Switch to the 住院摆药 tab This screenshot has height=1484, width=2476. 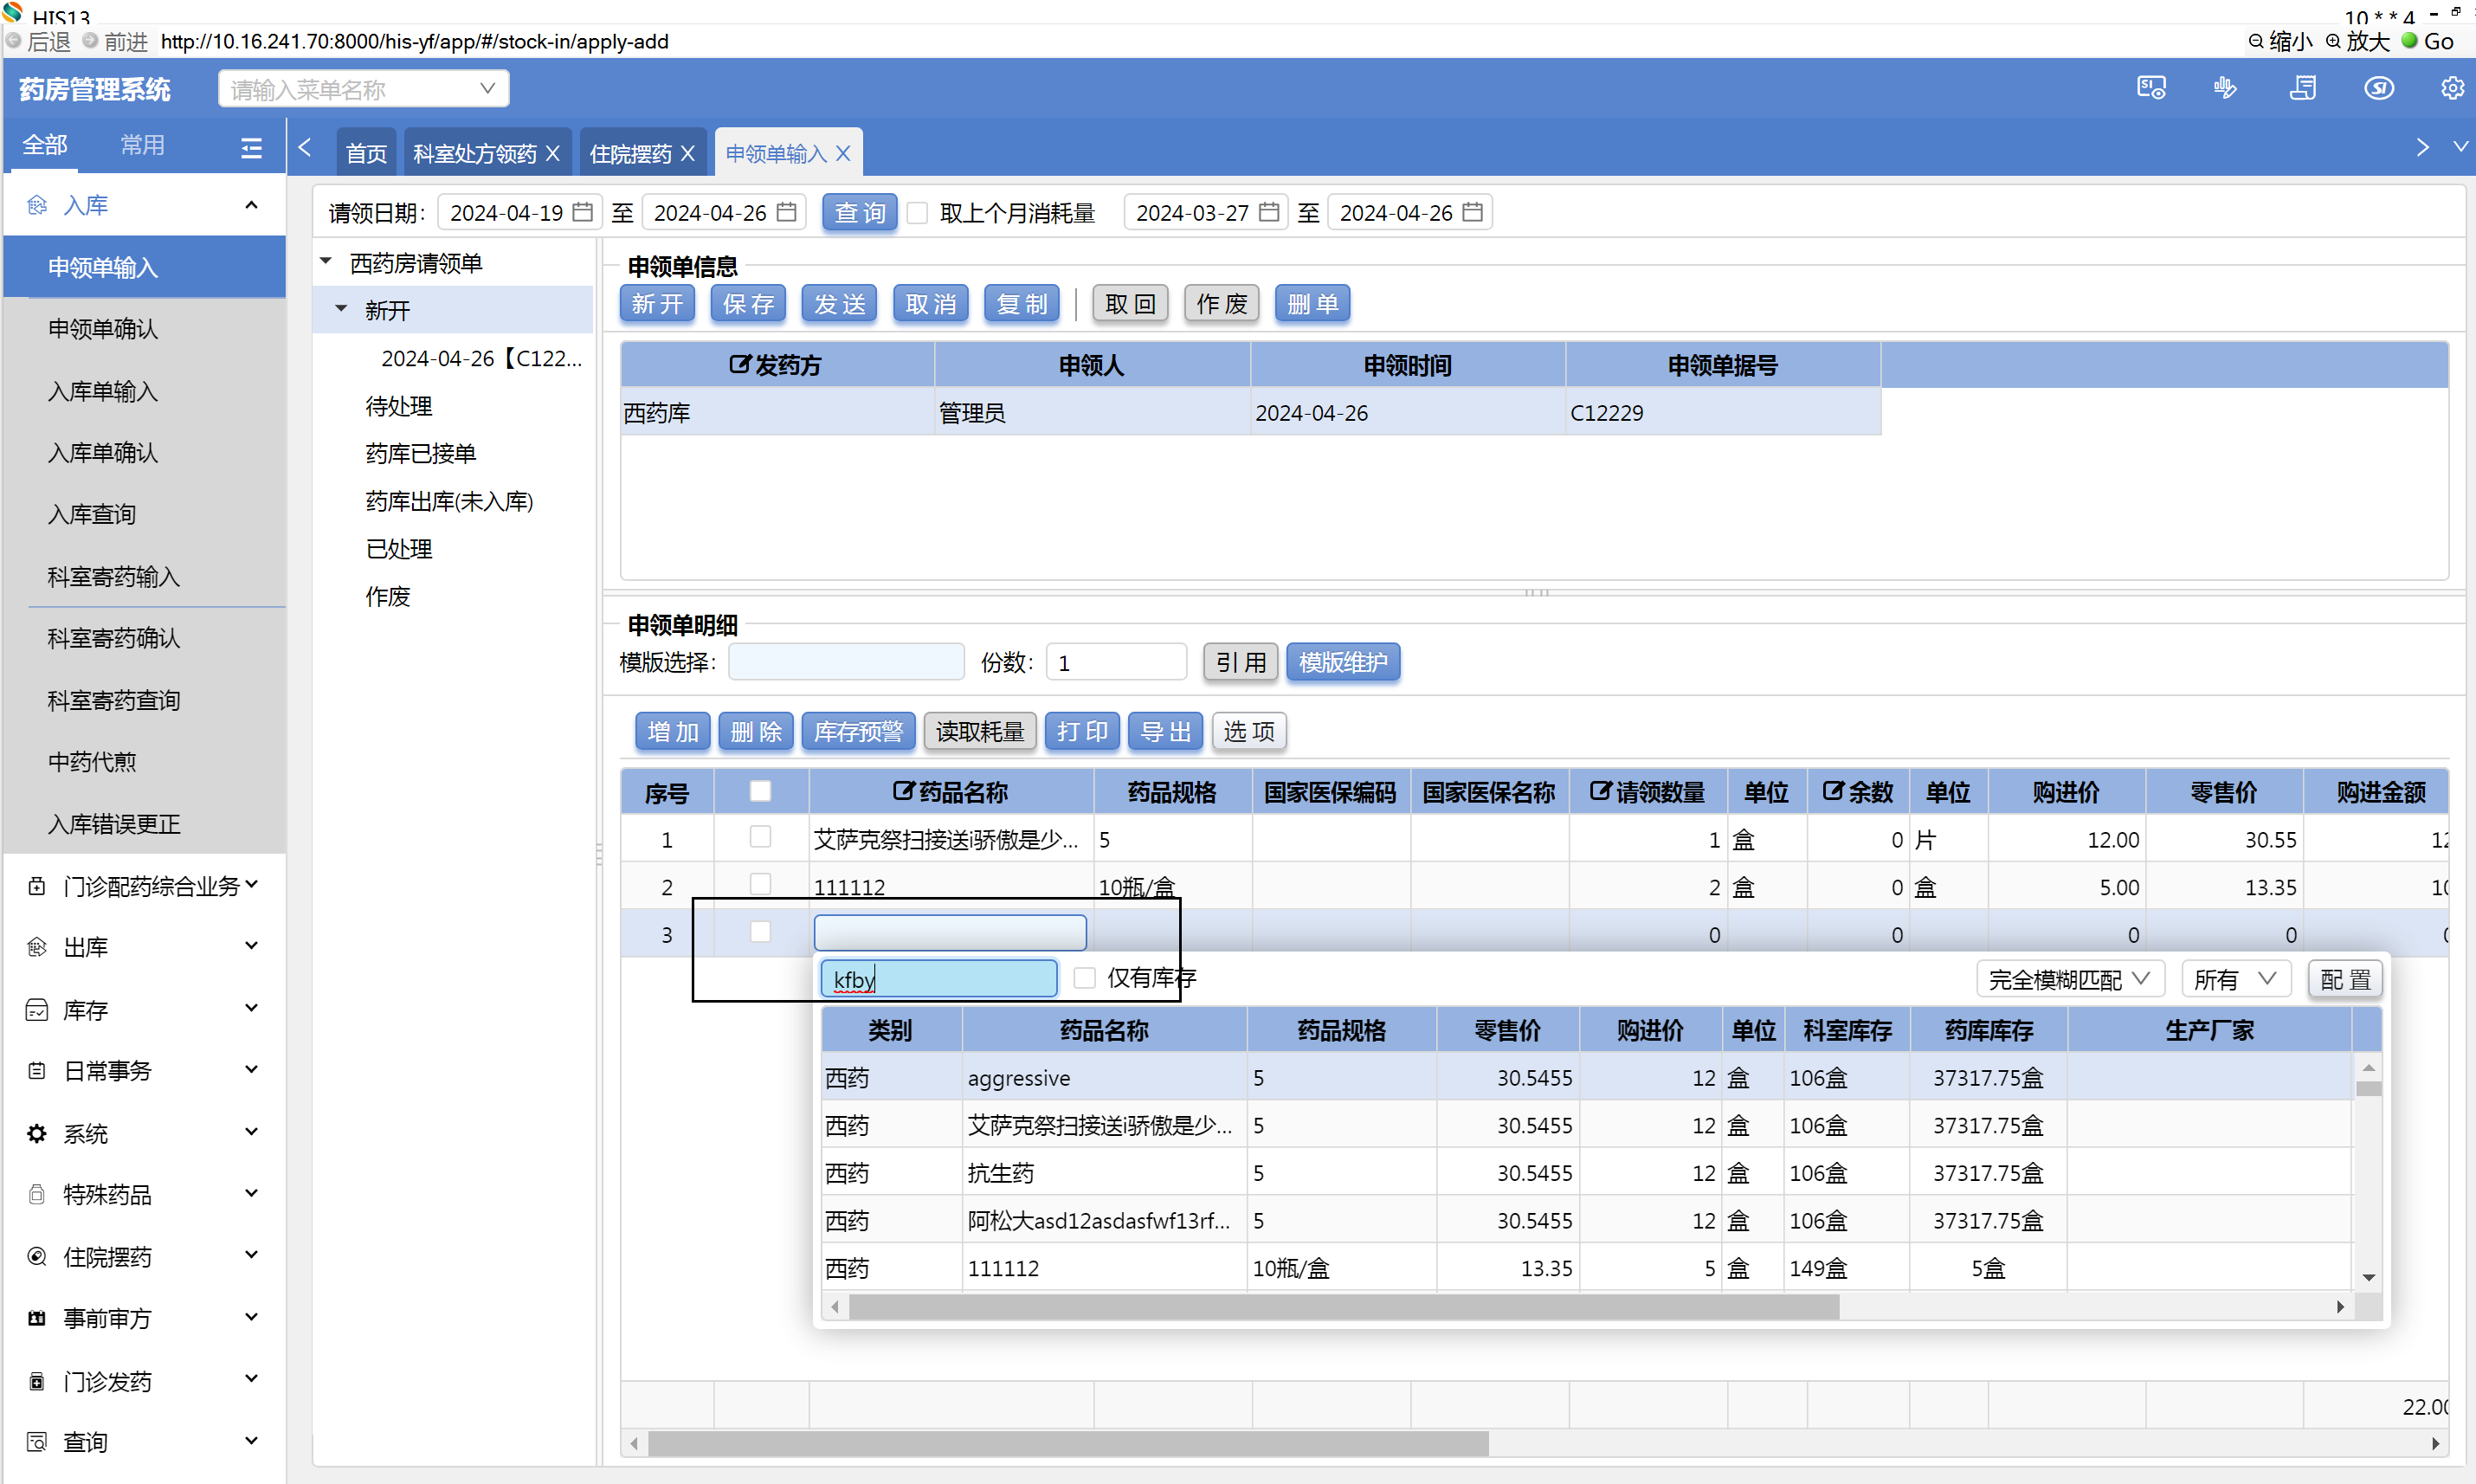[x=631, y=154]
